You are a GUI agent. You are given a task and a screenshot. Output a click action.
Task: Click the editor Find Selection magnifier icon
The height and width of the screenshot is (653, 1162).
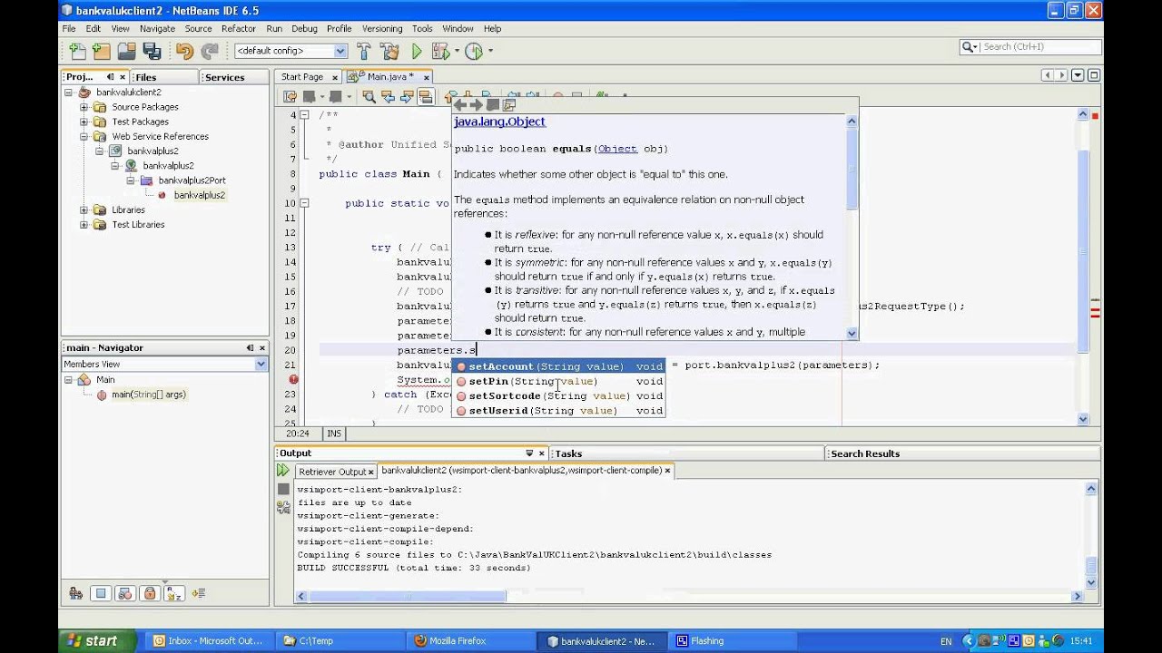pyautogui.click(x=369, y=96)
